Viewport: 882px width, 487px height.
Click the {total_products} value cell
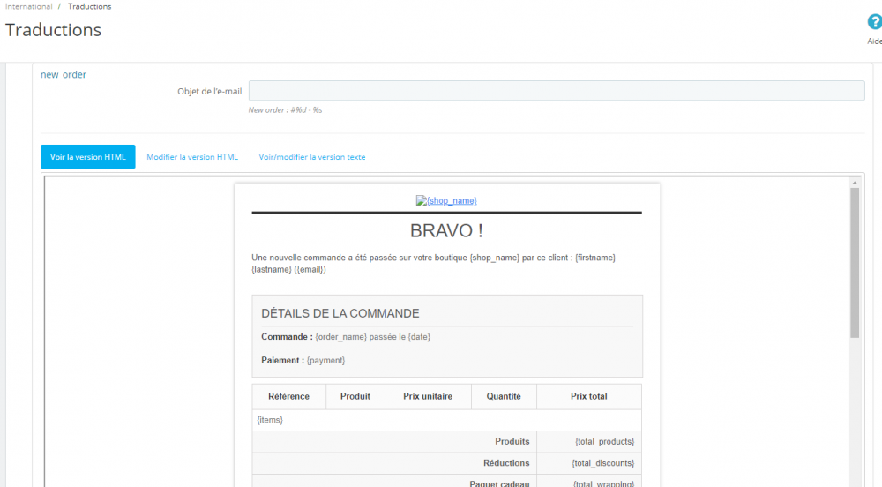[589, 442]
